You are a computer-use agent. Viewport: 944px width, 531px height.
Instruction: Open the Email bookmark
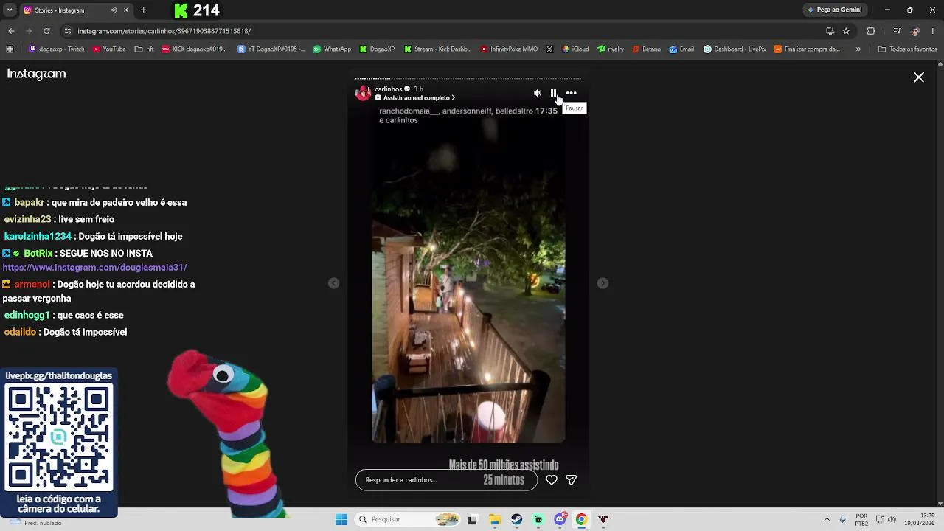pos(682,49)
